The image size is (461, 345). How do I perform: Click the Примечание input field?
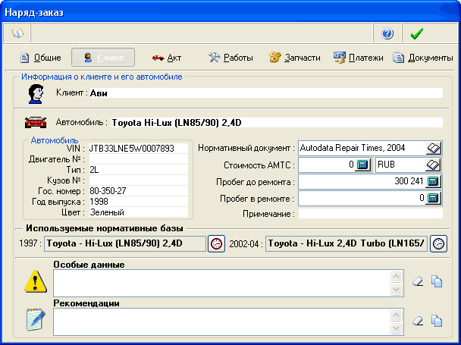370,215
